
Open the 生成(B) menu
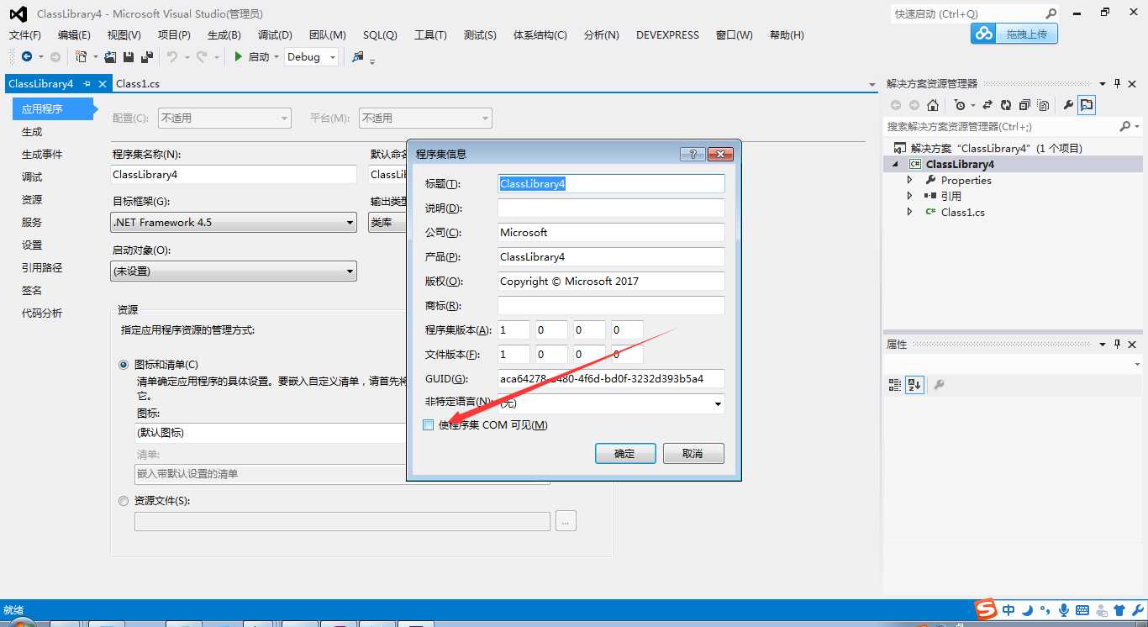[x=224, y=34]
